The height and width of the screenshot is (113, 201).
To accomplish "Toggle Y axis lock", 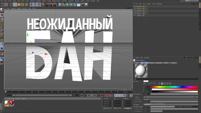I will [x=35, y=5].
